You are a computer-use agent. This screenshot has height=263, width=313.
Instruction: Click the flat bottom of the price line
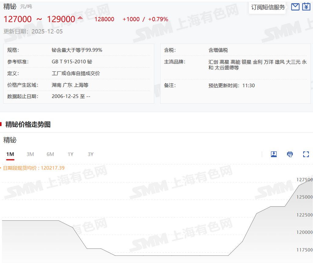(x=172, y=255)
